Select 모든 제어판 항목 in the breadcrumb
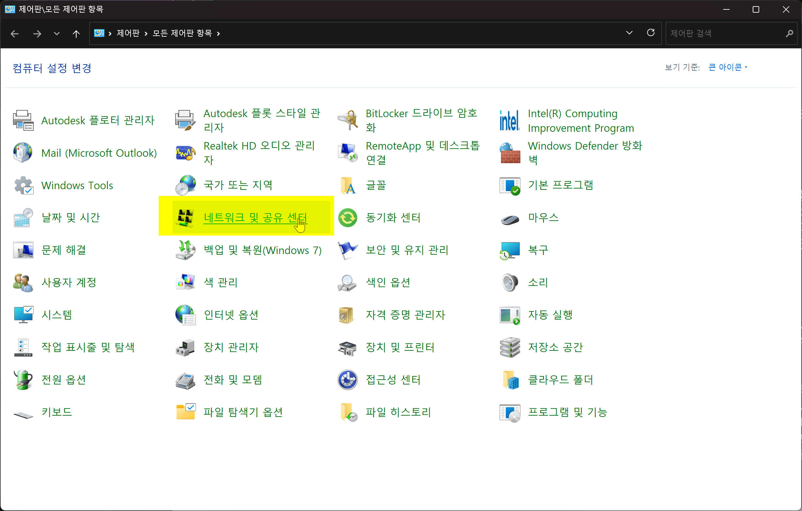 [182, 33]
